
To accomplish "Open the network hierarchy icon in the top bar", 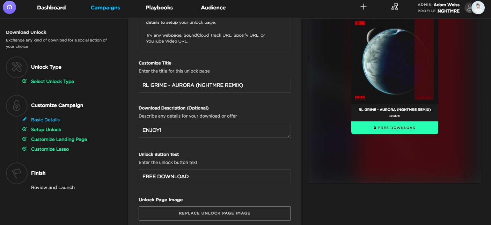I will (395, 7).
